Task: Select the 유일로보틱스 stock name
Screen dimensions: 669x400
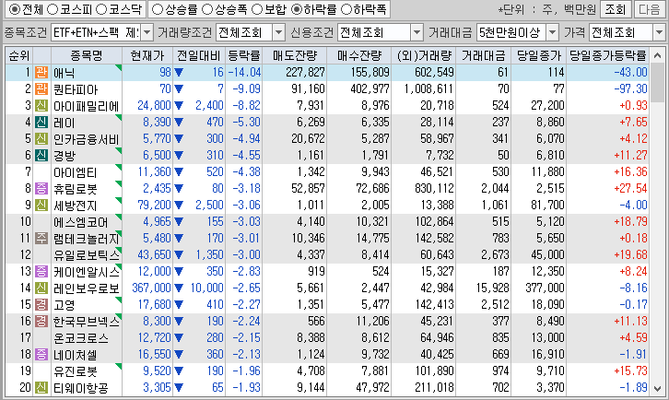Action: click(87, 255)
